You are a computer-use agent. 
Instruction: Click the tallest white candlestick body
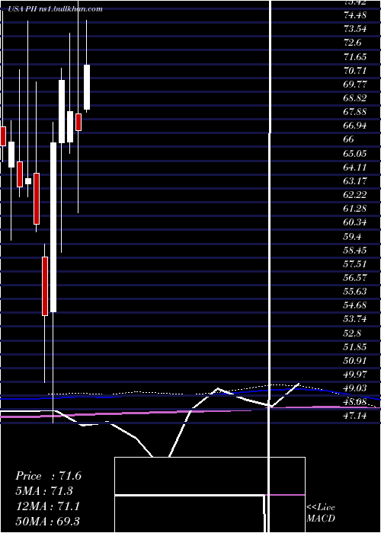point(53,227)
